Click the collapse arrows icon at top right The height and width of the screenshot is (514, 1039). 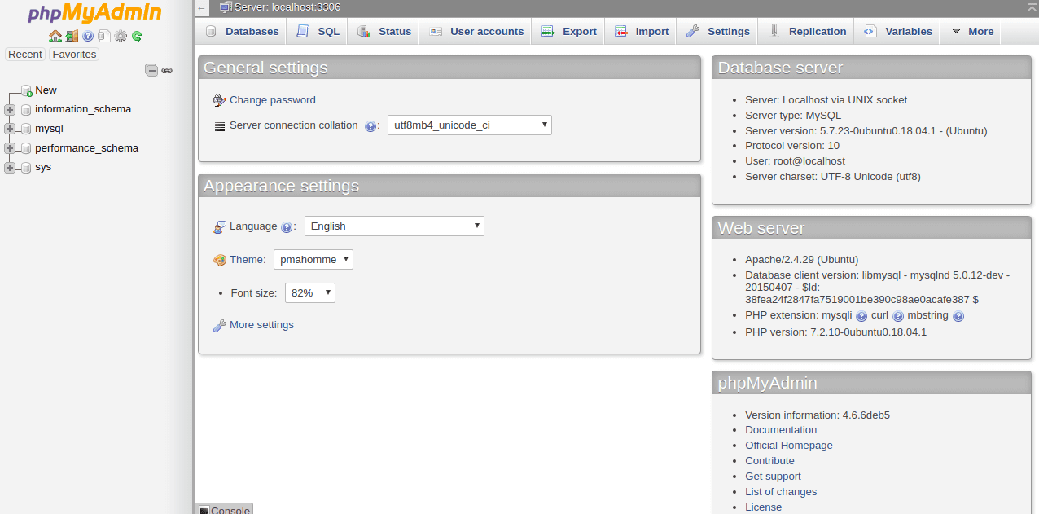[x=1032, y=7]
